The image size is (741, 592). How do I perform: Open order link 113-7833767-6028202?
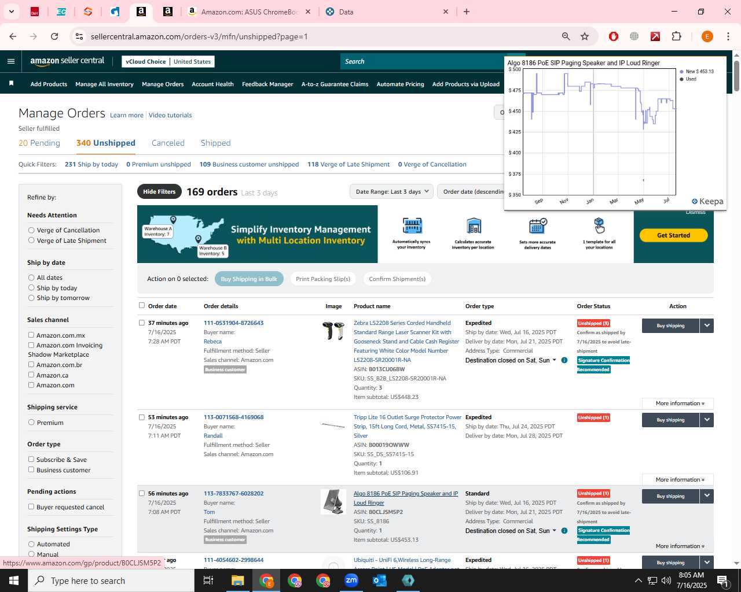(233, 493)
